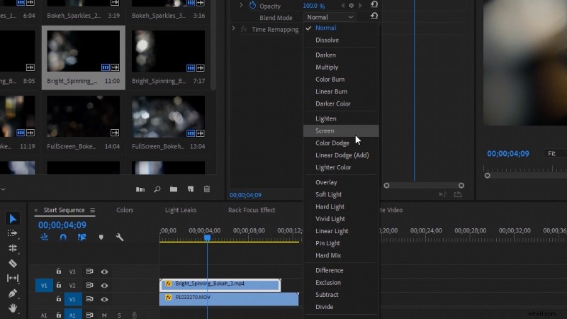Viewport: 567px width, 319px height.
Task: Reset Opacity parameter
Action: (374, 5)
